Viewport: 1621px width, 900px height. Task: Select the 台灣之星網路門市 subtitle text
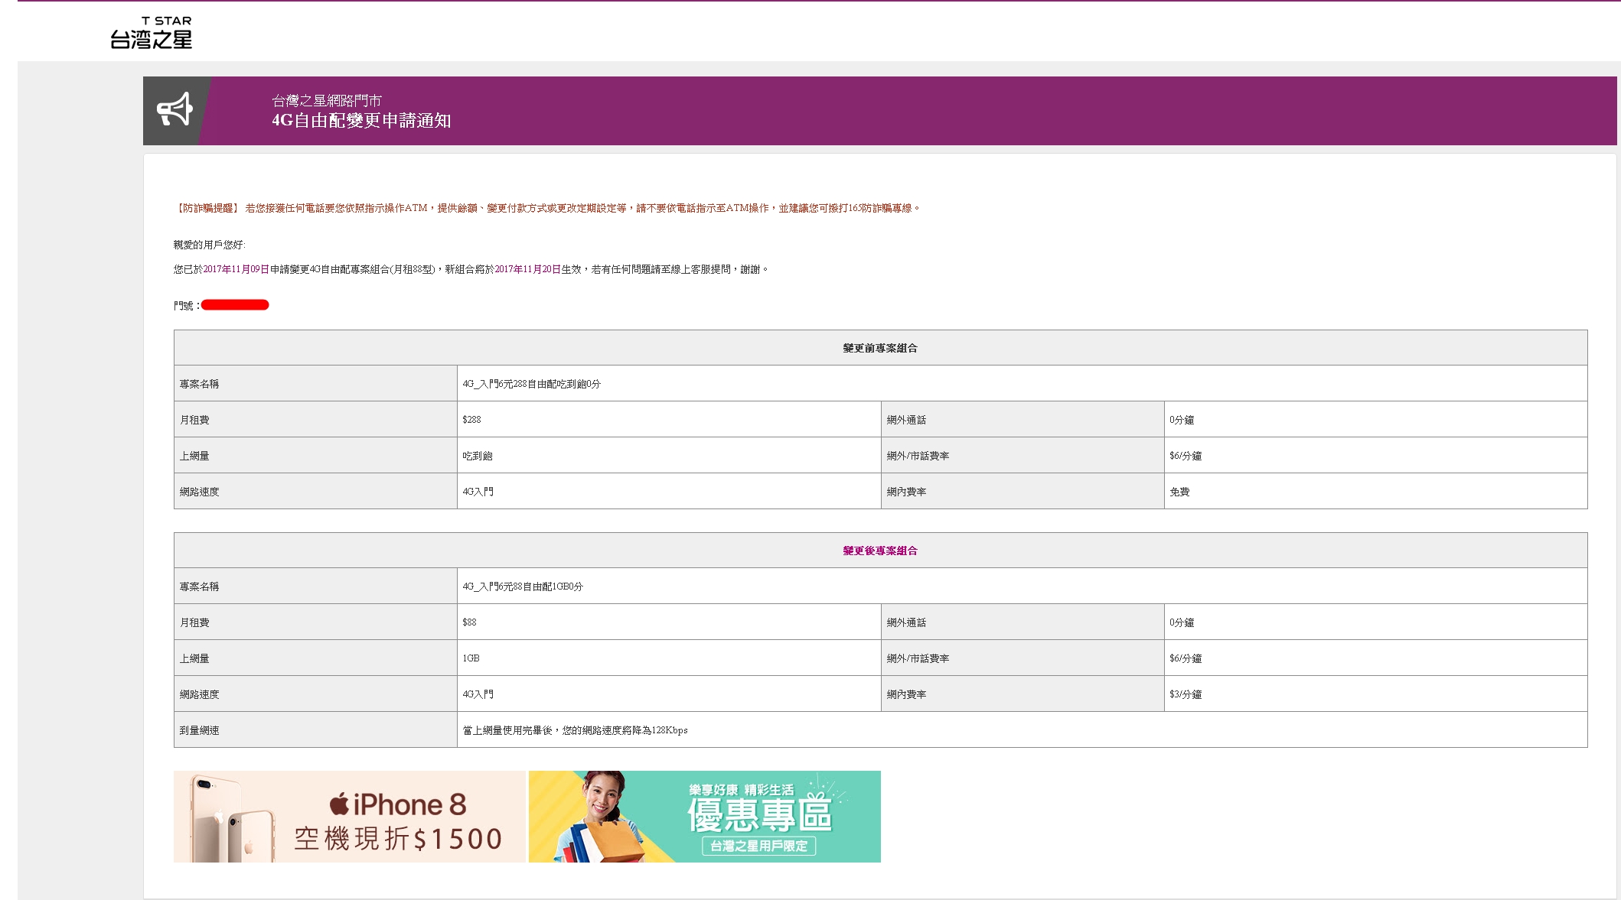(327, 101)
